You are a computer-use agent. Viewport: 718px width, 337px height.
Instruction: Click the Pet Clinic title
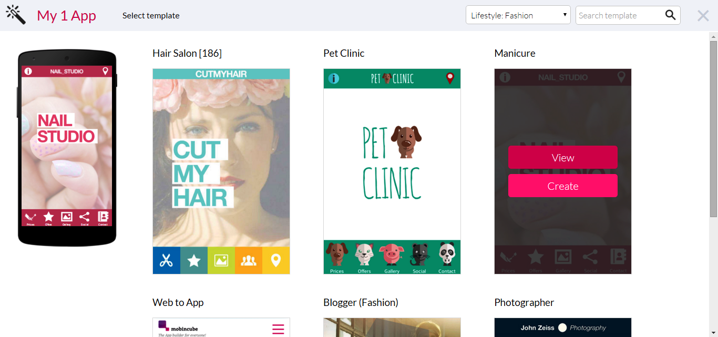point(344,53)
